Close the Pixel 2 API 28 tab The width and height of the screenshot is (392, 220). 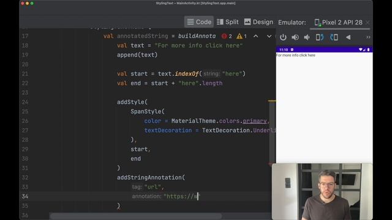[x=367, y=23]
